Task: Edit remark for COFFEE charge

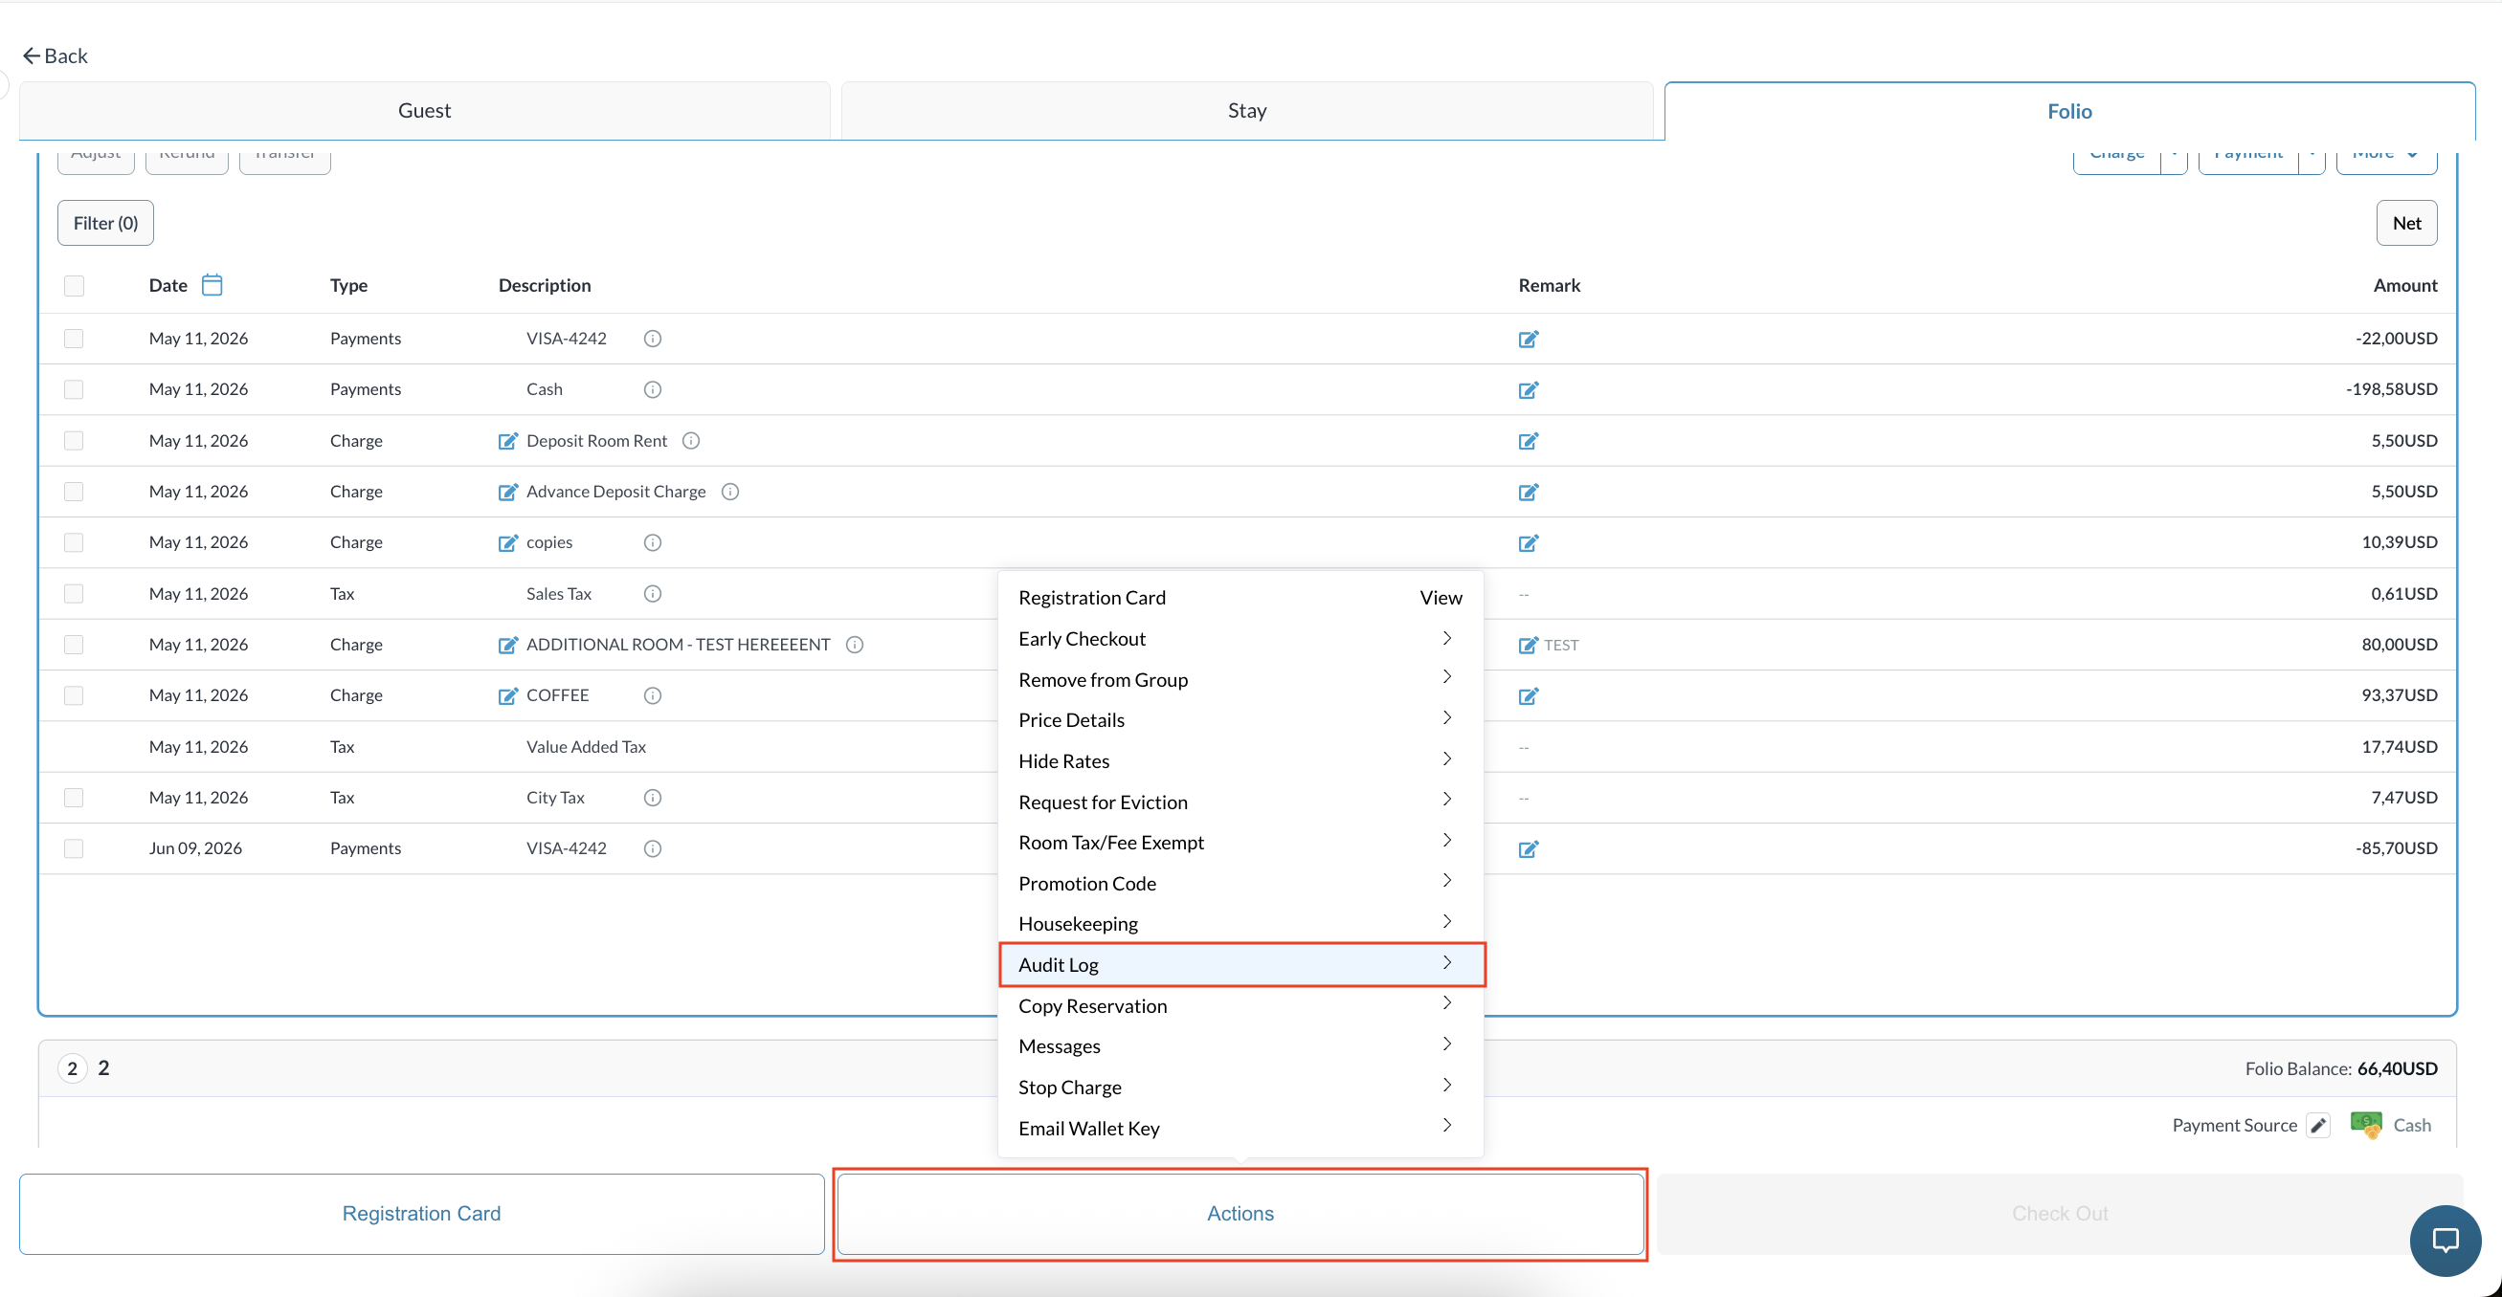Action: (1529, 695)
